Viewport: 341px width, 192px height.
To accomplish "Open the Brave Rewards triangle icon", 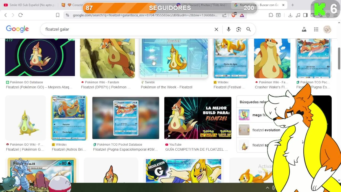I will click(242, 15).
